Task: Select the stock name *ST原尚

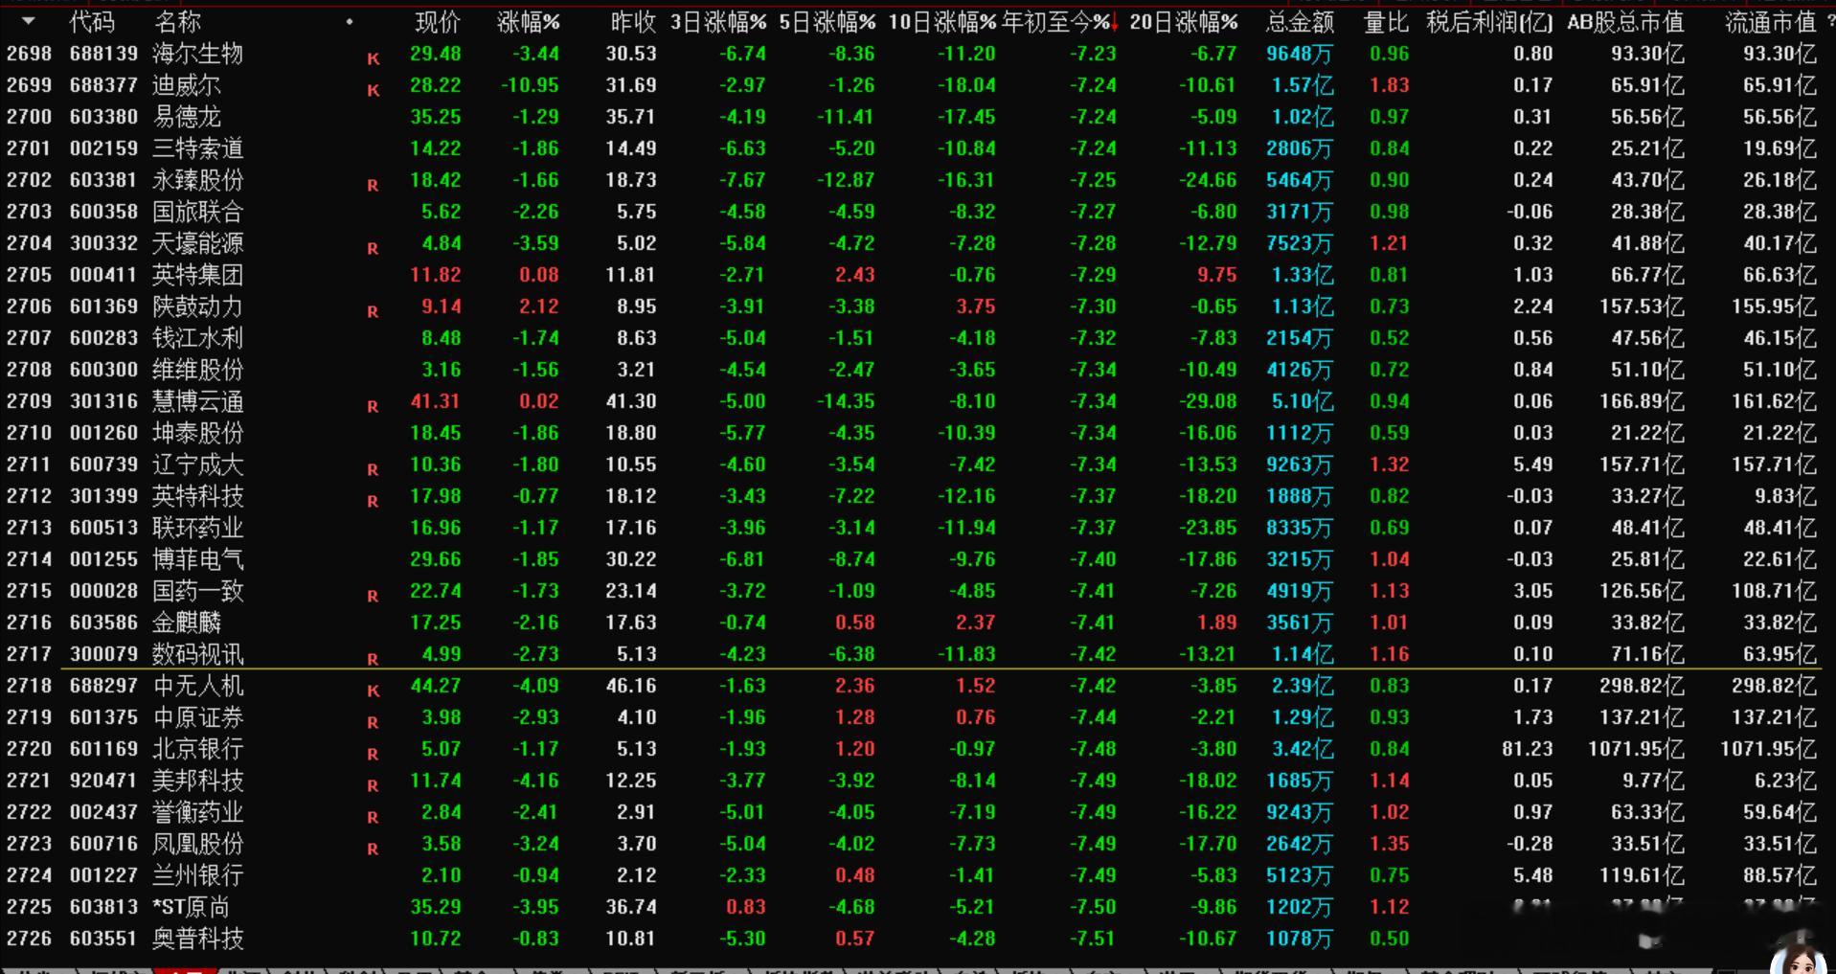Action: click(191, 907)
